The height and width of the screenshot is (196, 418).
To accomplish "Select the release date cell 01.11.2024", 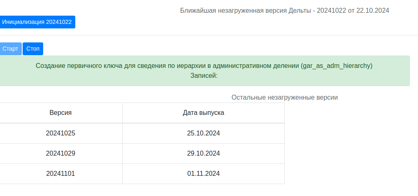I will (203, 174).
